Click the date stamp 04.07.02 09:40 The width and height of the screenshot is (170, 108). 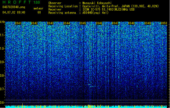point(14,12)
